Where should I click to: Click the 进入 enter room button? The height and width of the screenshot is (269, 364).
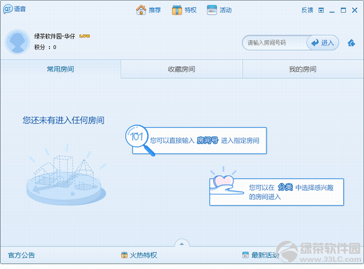pos(322,43)
